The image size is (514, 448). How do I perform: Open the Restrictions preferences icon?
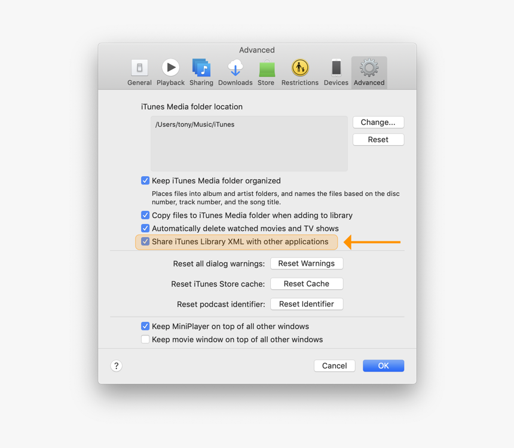pos(299,67)
